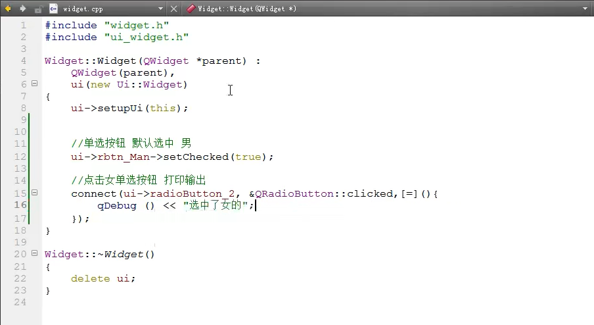Click line number 1 in the gutter
The image size is (594, 325).
(24, 26)
